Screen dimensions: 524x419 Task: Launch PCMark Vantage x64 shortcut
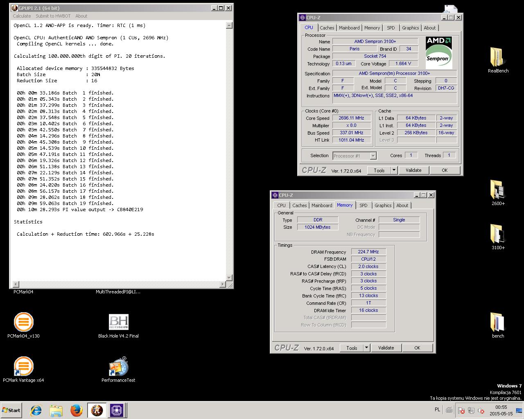pos(23,369)
